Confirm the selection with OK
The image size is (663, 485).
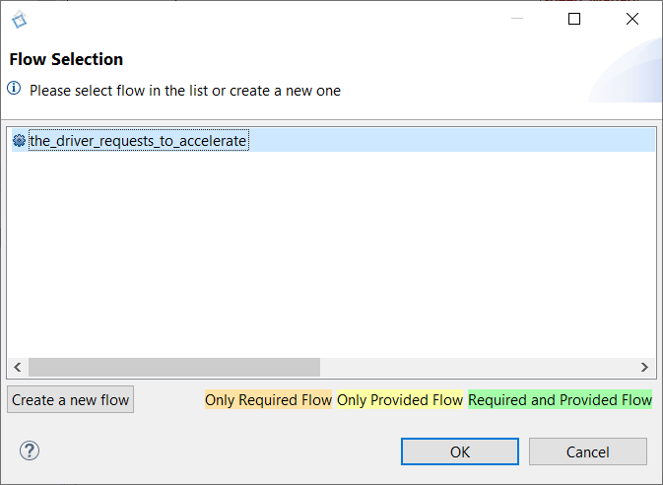pyautogui.click(x=460, y=451)
